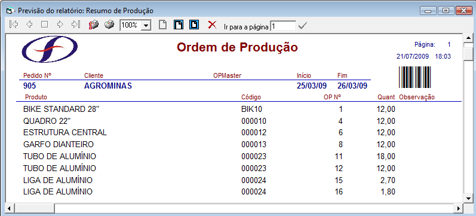476x216 pixels.
Task: Click 'Produto' column header
Action: tap(36, 97)
